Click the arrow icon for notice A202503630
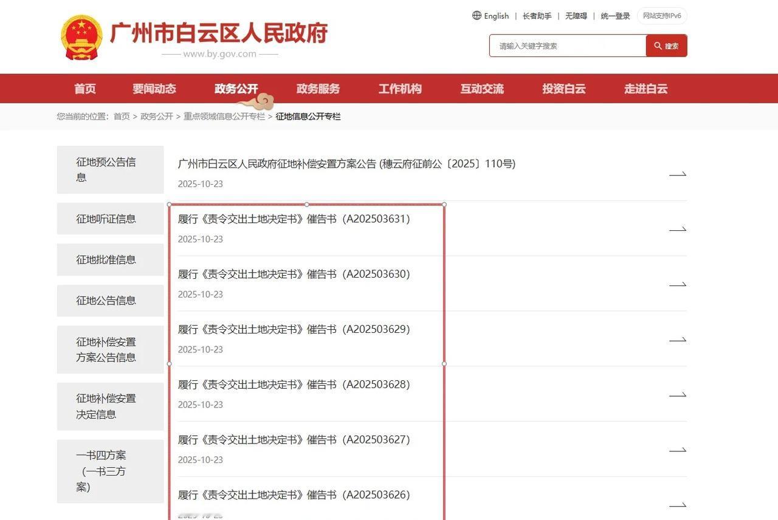 coord(677,284)
